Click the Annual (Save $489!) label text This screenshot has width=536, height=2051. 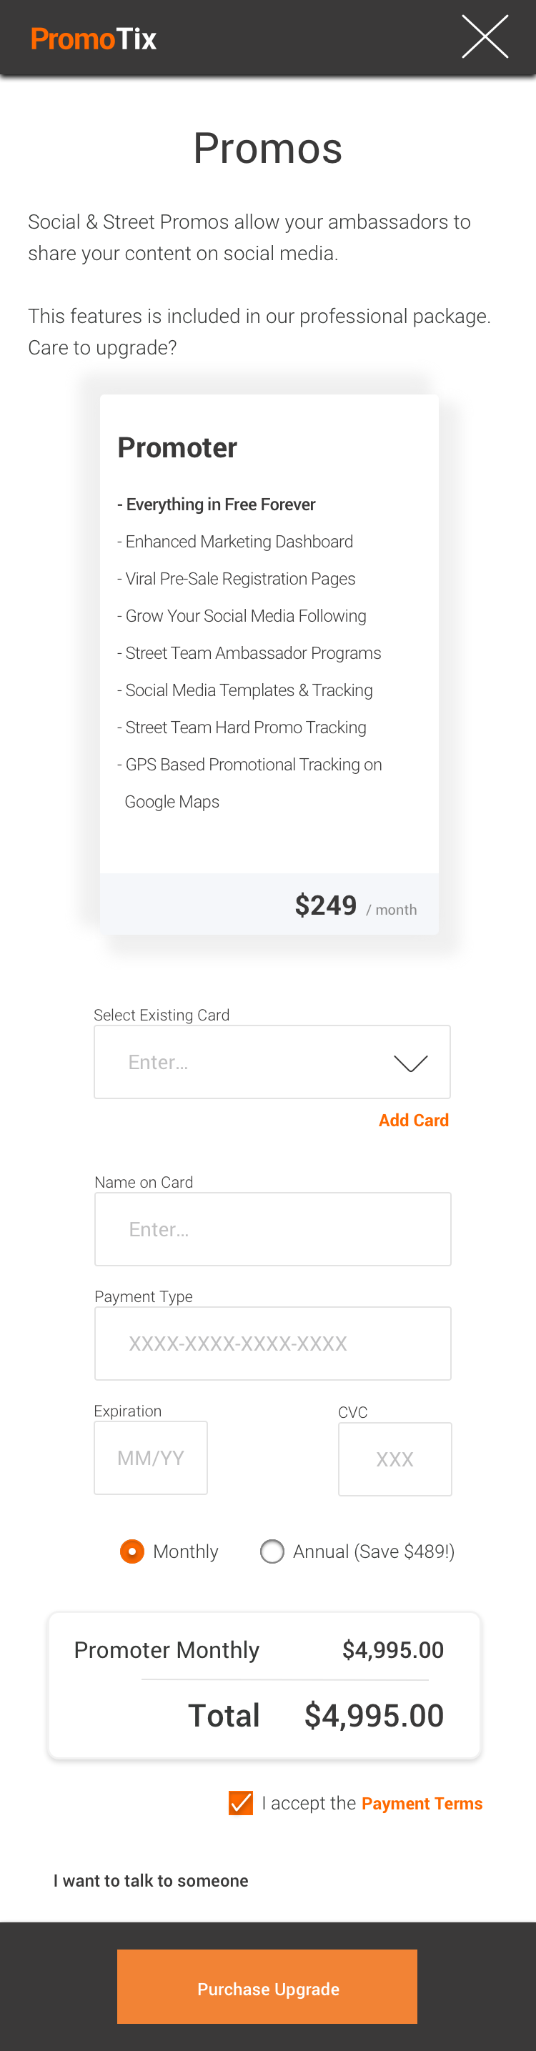(374, 1551)
